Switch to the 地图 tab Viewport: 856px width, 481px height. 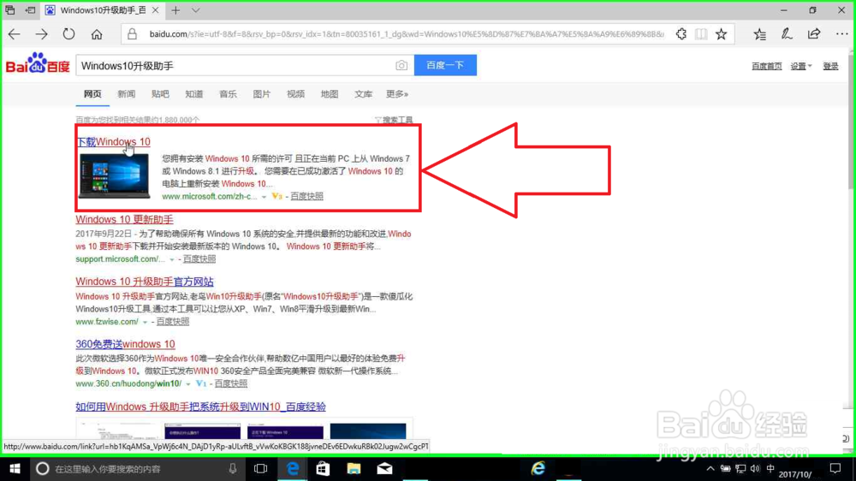click(x=330, y=94)
